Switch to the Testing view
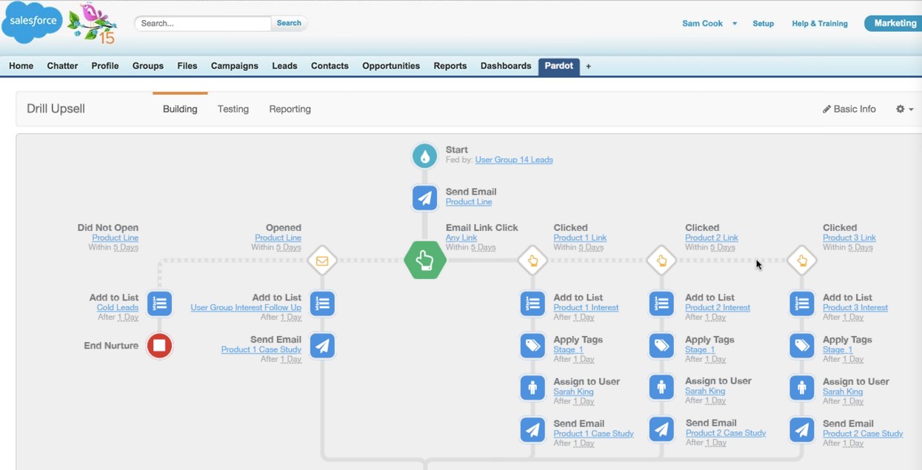This screenshot has width=922, height=470. click(233, 109)
